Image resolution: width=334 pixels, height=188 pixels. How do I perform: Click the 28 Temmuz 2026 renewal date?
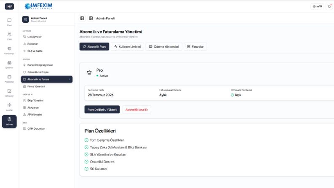(101, 95)
